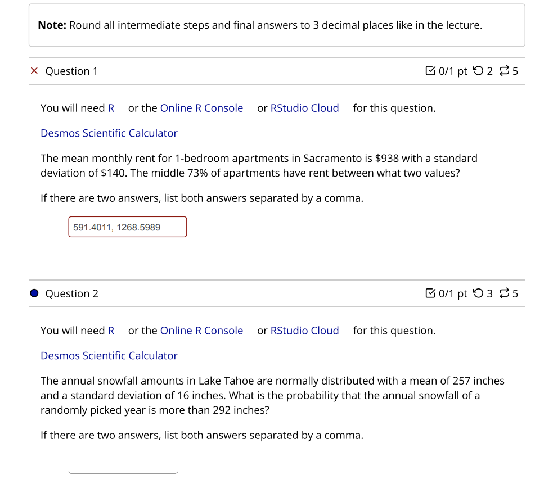
Task: Click the undo arrow icon showing 2 on Question 1
Action: (x=478, y=71)
